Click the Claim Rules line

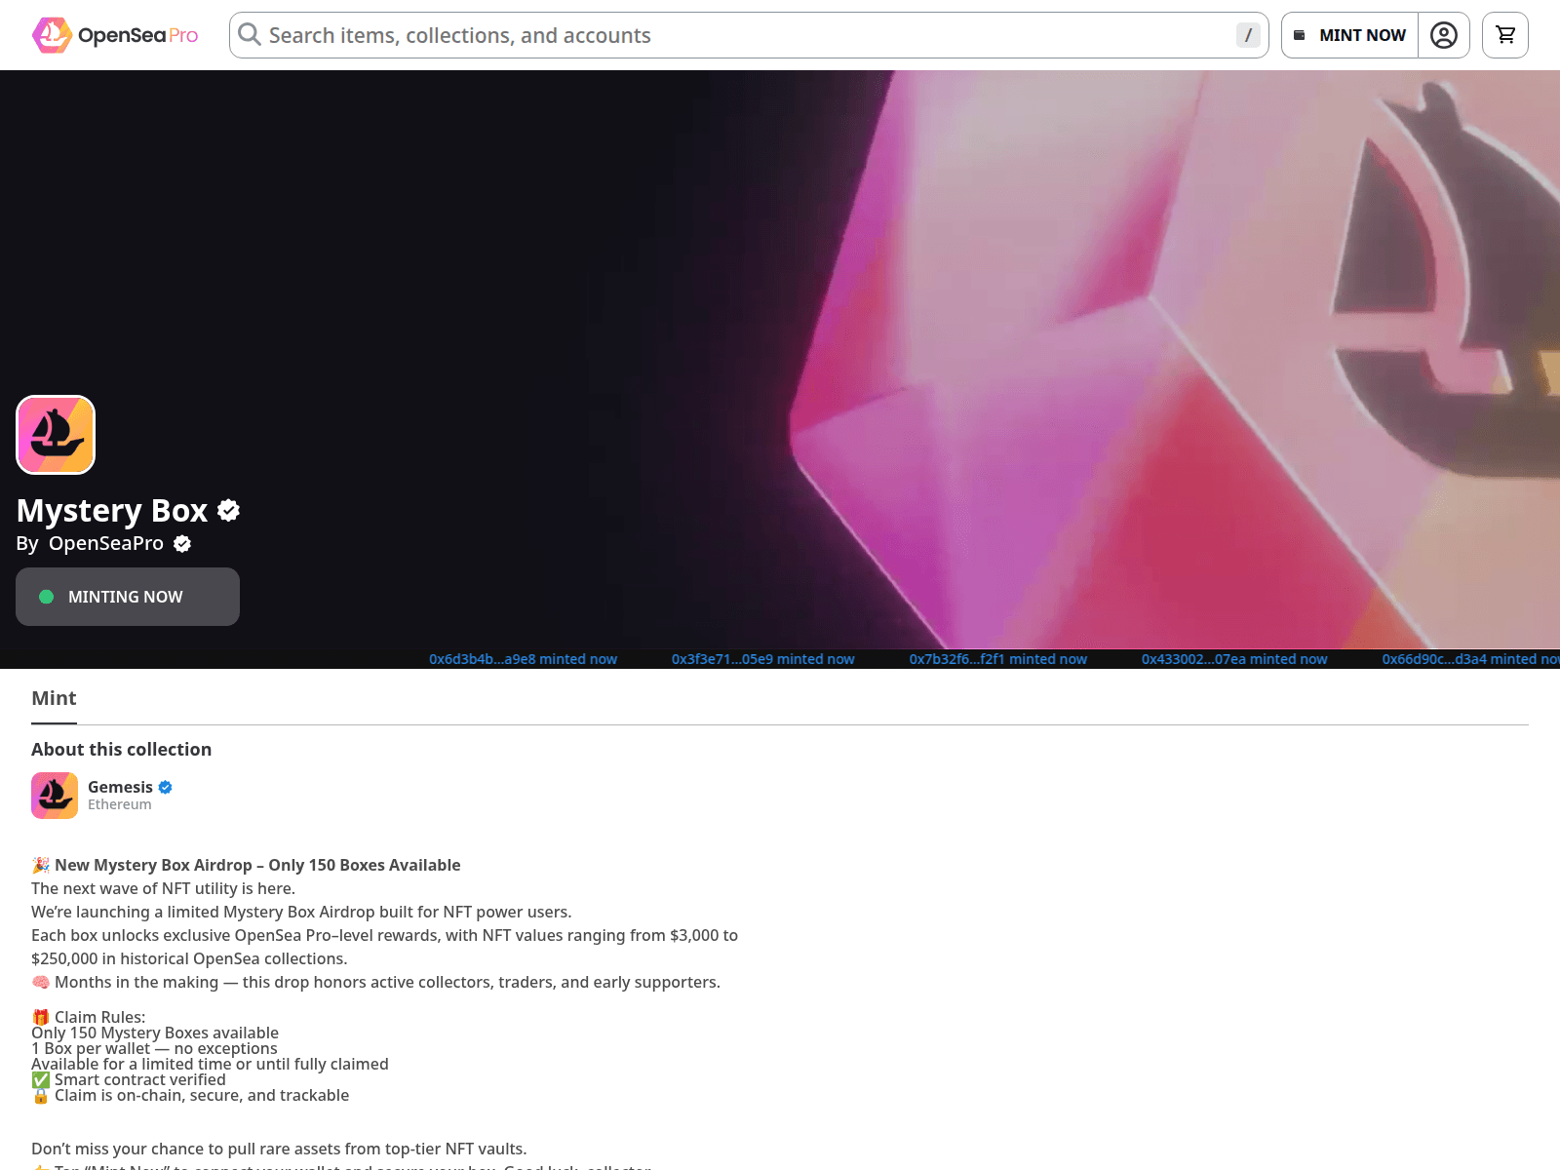89,1017
